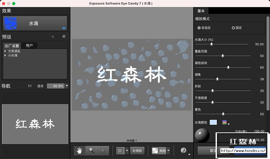Open the preview split dropdown arrow

[x=127, y=151]
